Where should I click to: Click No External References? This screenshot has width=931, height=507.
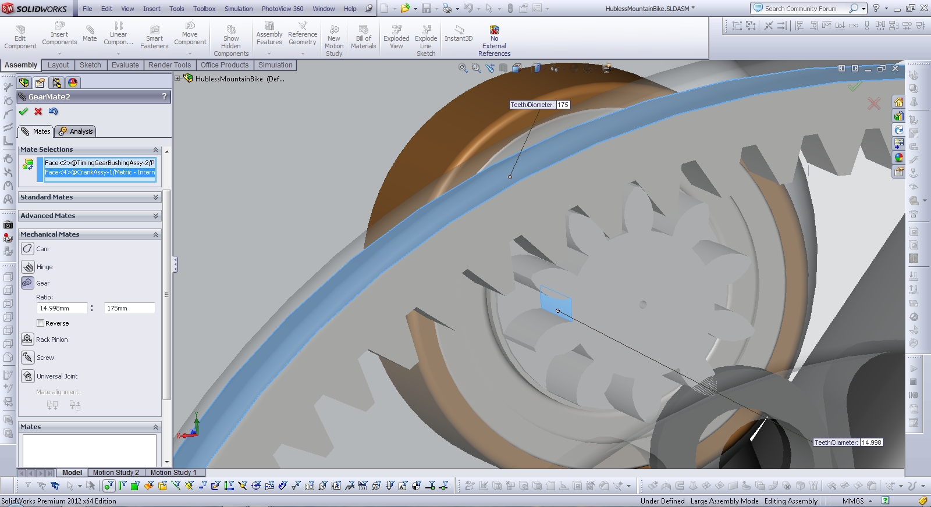click(x=494, y=41)
